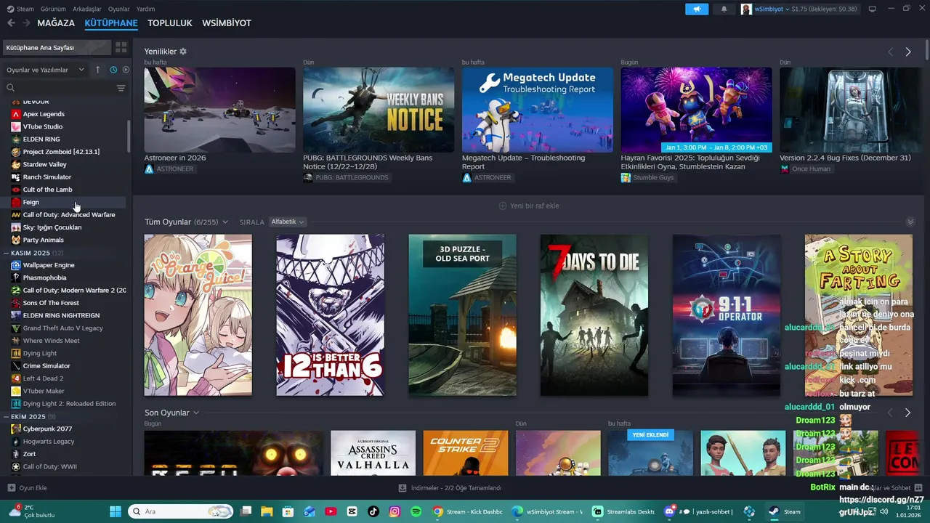
Task: Open YouTube from the taskbar
Action: coord(331,511)
